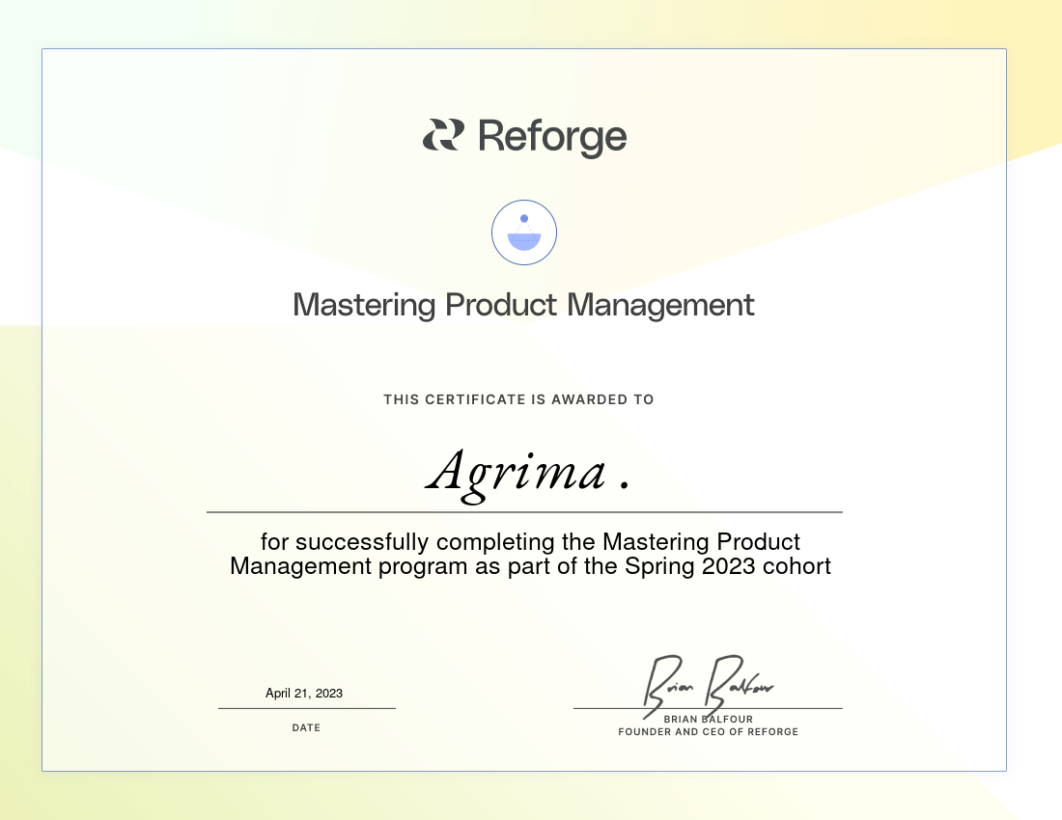The width and height of the screenshot is (1062, 820).
Task: Select the recipient name Agrima
Action: coord(517,472)
